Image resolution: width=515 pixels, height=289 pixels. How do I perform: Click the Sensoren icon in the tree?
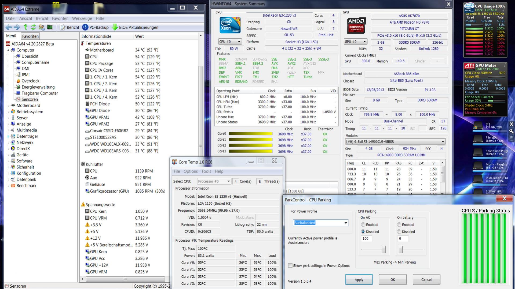click(x=18, y=99)
